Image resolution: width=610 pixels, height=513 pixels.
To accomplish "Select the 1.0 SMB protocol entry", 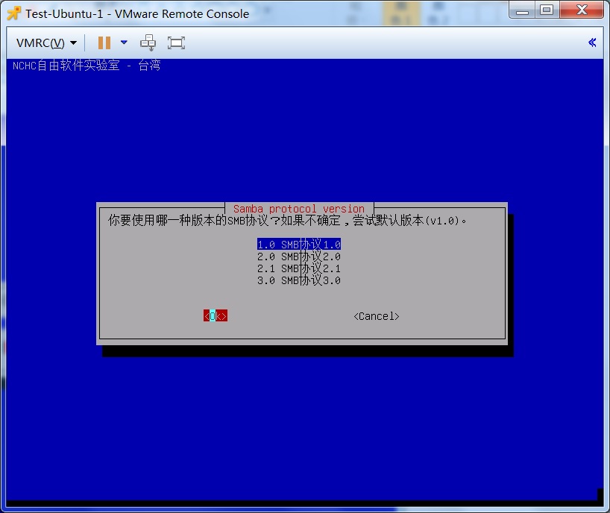I will 298,245.
